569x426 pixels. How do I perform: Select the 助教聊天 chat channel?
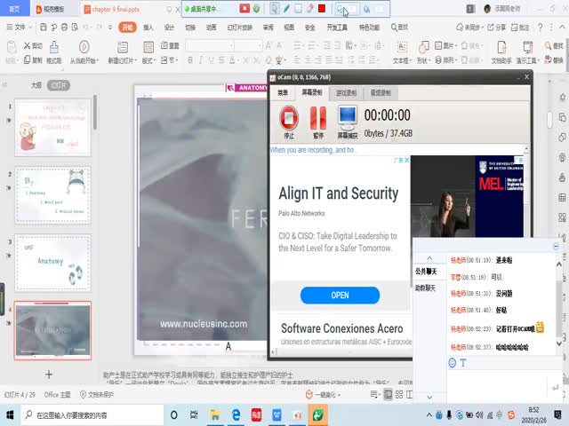[x=425, y=288]
